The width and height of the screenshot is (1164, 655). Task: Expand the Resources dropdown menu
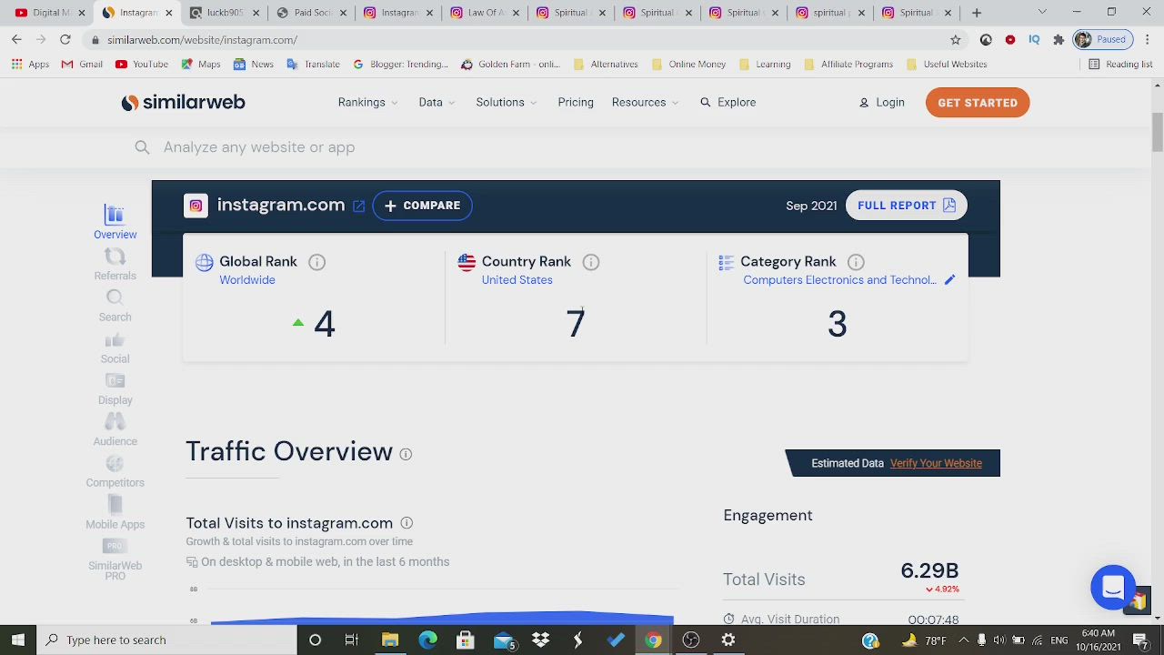644,103
